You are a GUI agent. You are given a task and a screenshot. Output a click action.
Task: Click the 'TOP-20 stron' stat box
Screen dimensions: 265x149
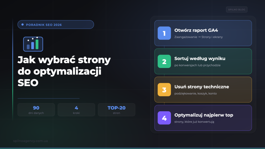point(117,110)
